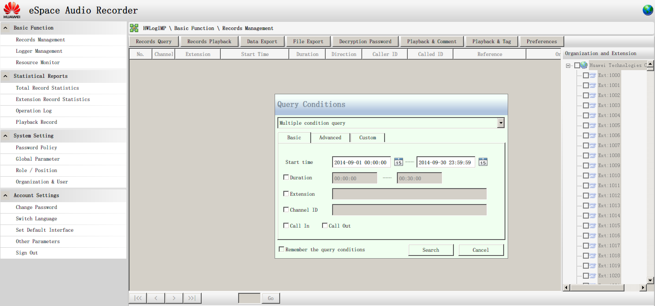Open the Playback & Tag toolbar tab
Image resolution: width=655 pixels, height=306 pixels.
(x=492, y=41)
